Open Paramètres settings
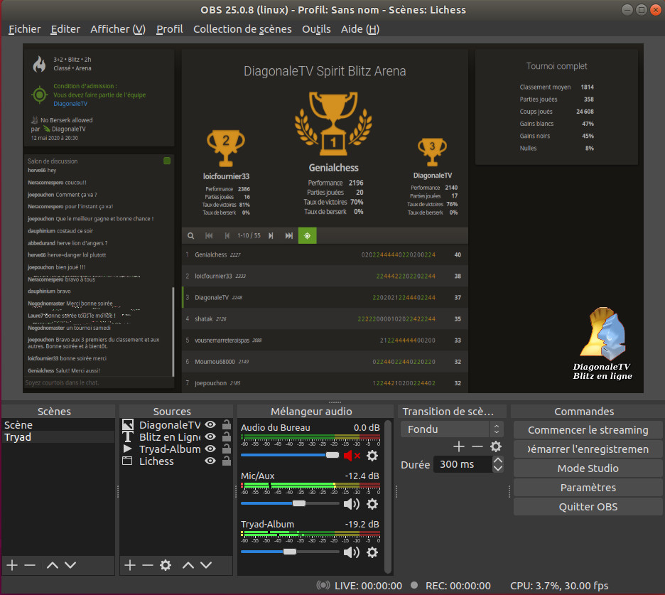This screenshot has width=665, height=595. point(588,488)
